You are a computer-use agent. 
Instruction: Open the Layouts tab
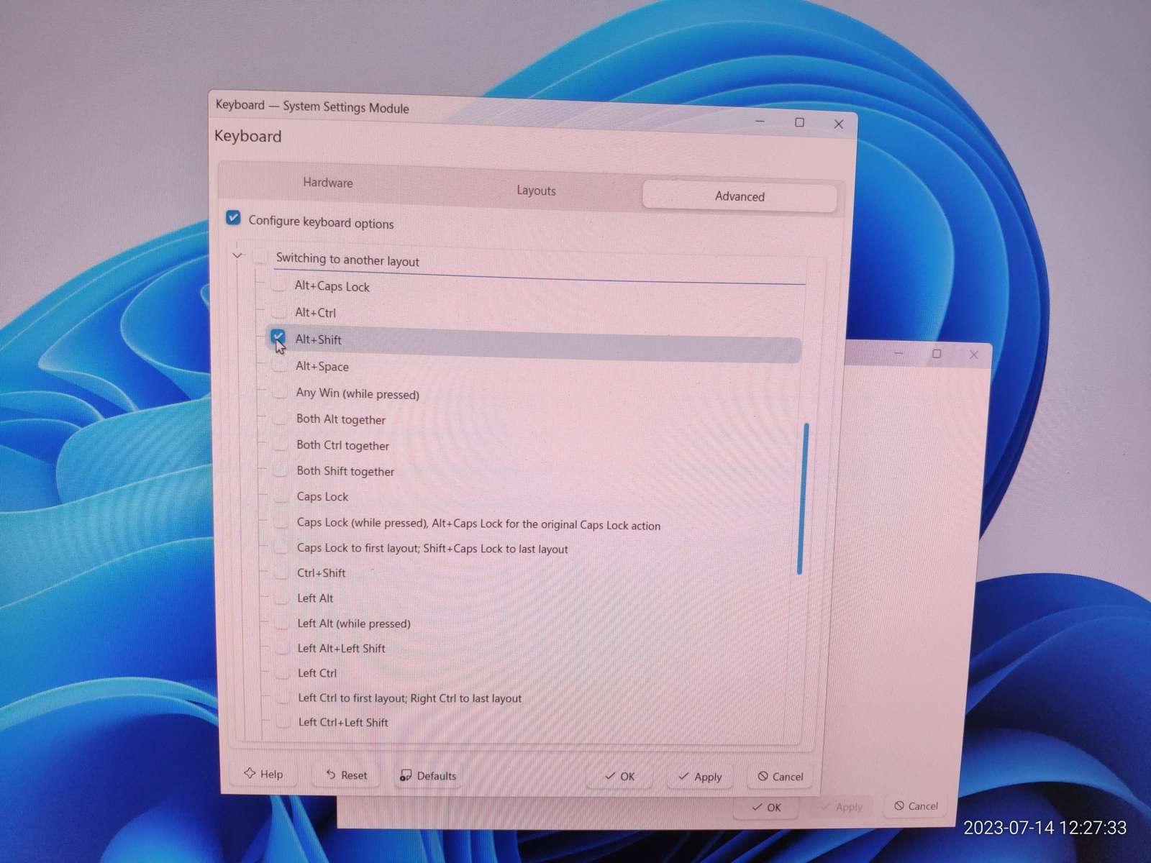click(536, 191)
